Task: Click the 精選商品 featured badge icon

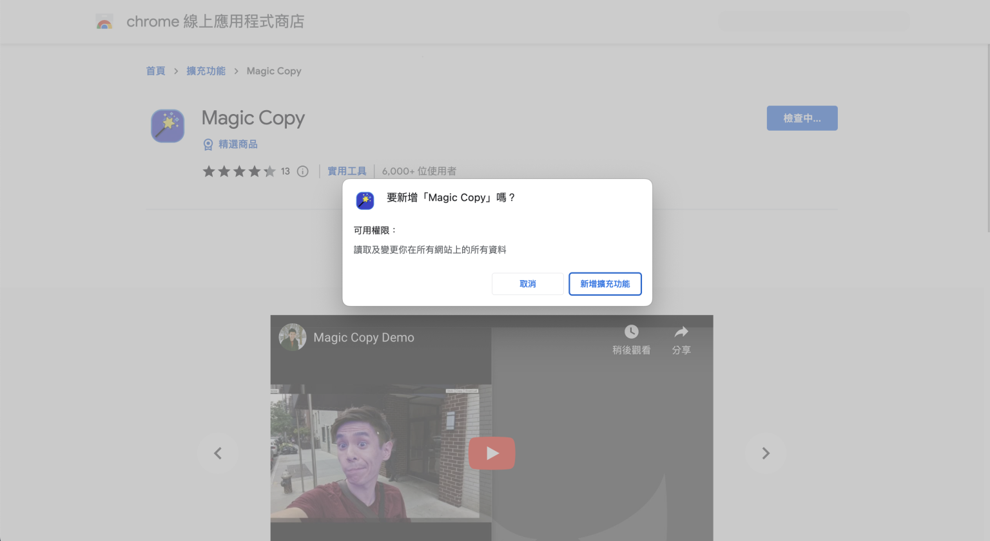Action: point(208,144)
